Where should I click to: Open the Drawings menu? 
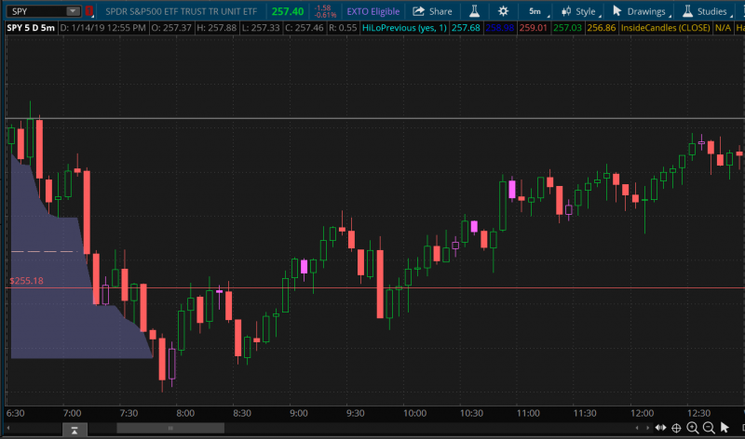[x=640, y=12]
